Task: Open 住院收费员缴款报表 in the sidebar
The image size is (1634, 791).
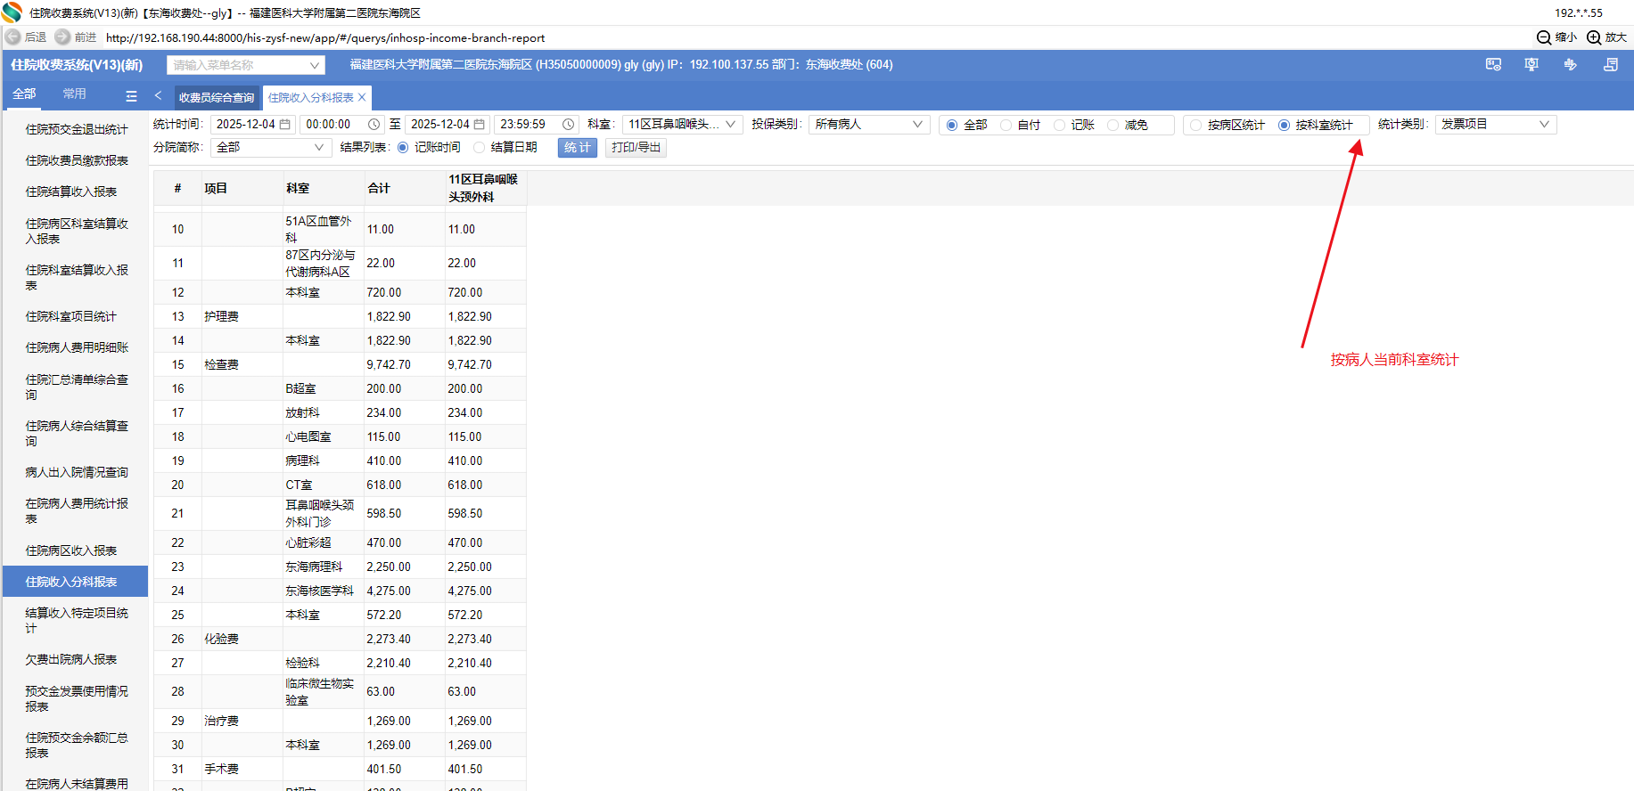Action: point(77,160)
